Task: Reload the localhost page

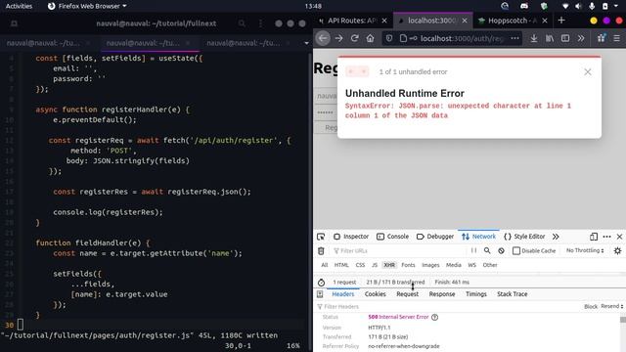Action: (x=354, y=38)
